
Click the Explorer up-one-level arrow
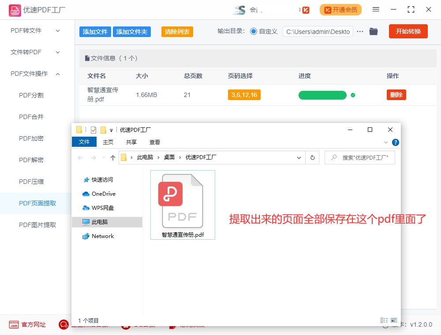[113, 158]
